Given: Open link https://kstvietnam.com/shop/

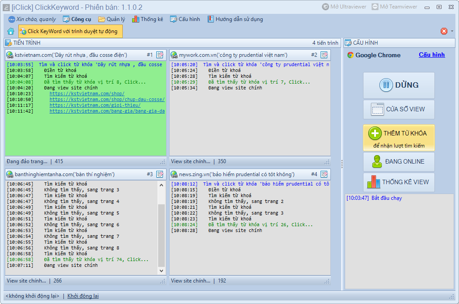Looking at the screenshot, I should [x=87, y=93].
